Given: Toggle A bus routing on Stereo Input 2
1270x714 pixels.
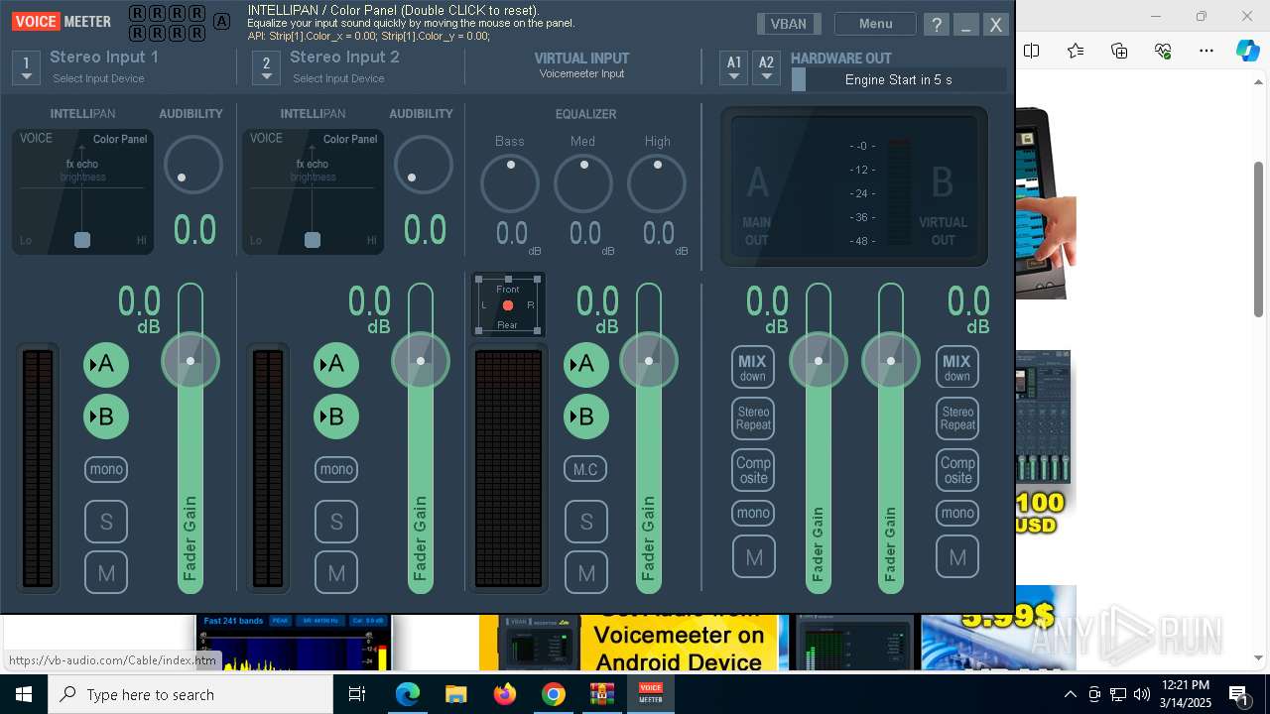Looking at the screenshot, I should pos(336,365).
